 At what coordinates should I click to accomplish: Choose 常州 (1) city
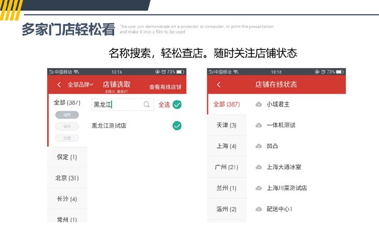pos(67,219)
